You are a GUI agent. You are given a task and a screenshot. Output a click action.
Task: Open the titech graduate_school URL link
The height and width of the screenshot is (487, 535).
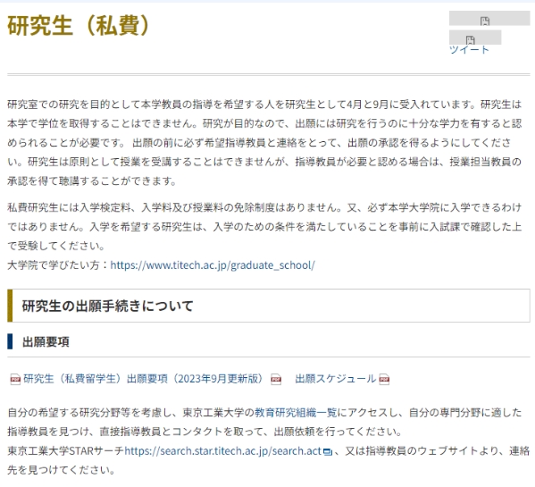click(x=213, y=265)
